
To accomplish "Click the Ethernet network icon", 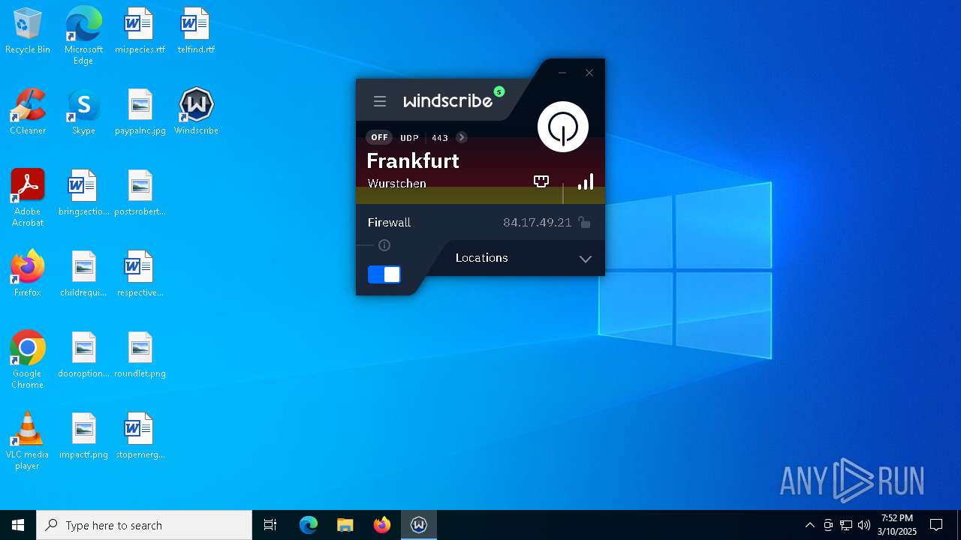I will [541, 181].
